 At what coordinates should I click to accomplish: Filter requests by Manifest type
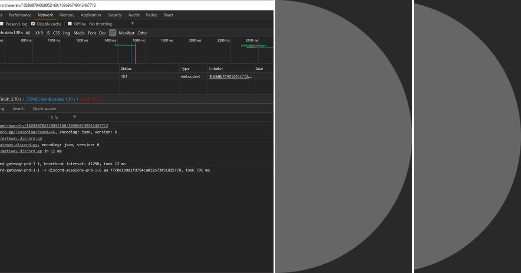(126, 33)
